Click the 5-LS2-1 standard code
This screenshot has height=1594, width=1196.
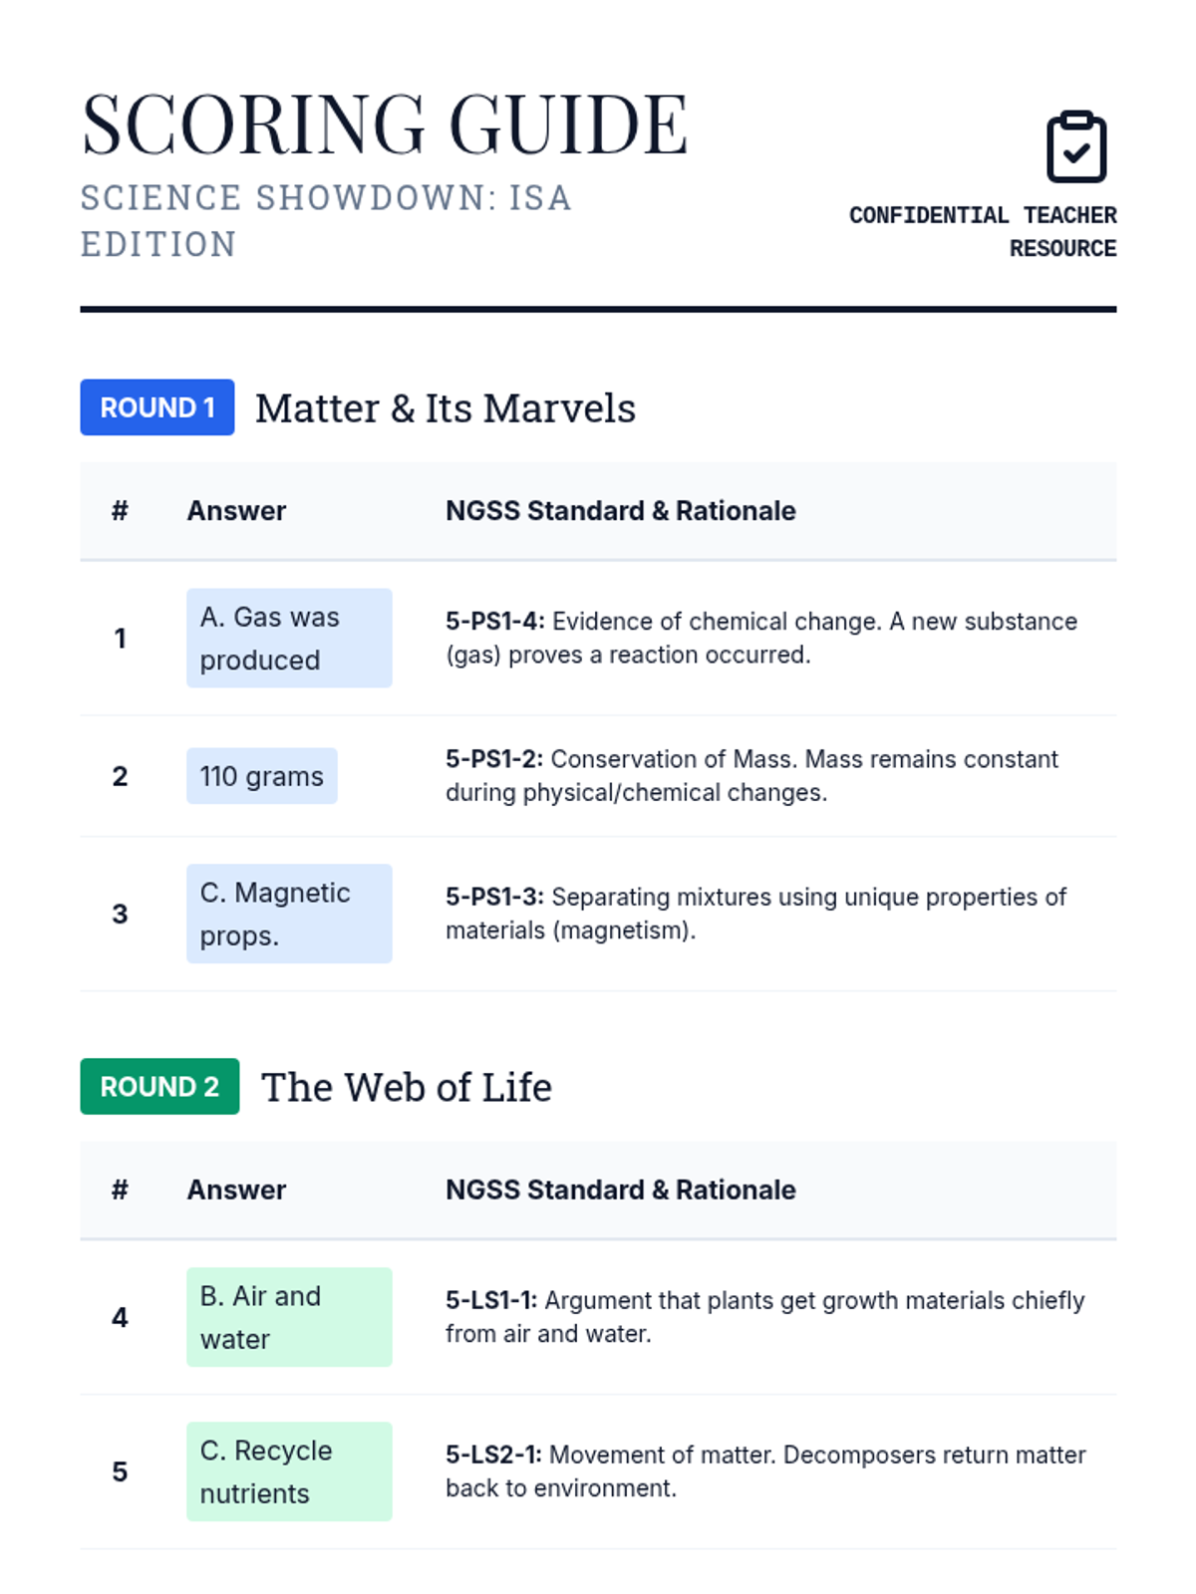[x=493, y=1455]
